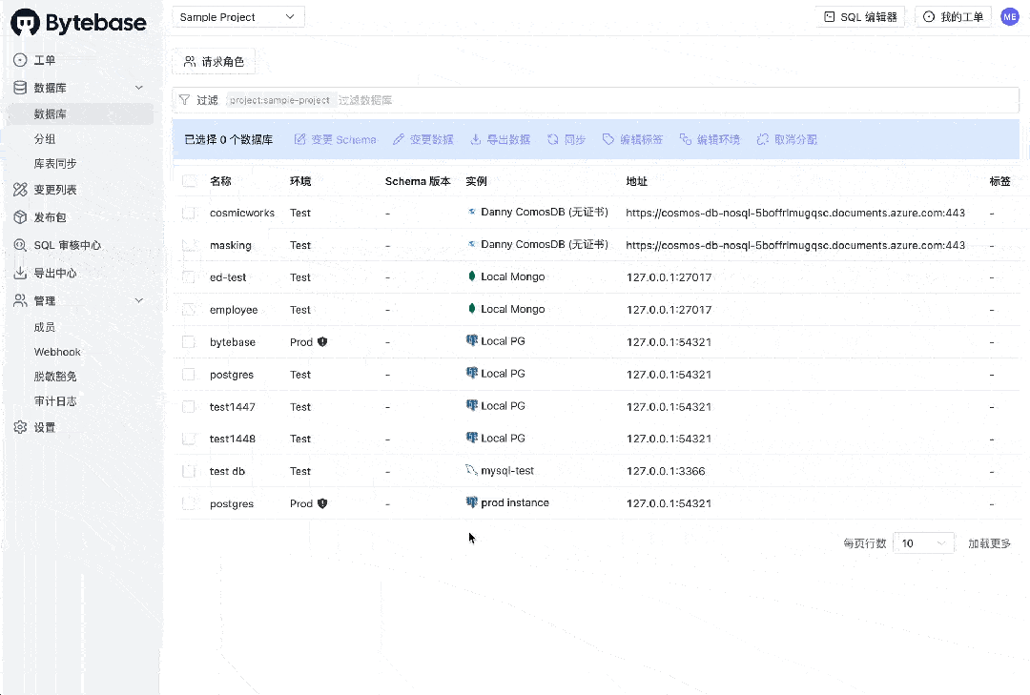
Task: Click the project:sample-project filter tag
Action: pyautogui.click(x=280, y=100)
